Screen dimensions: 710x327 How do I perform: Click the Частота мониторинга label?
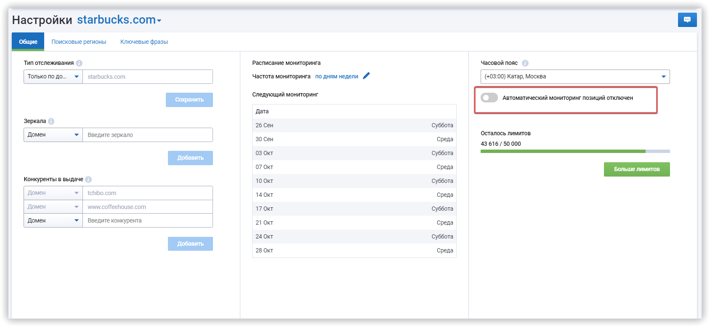pyautogui.click(x=281, y=76)
